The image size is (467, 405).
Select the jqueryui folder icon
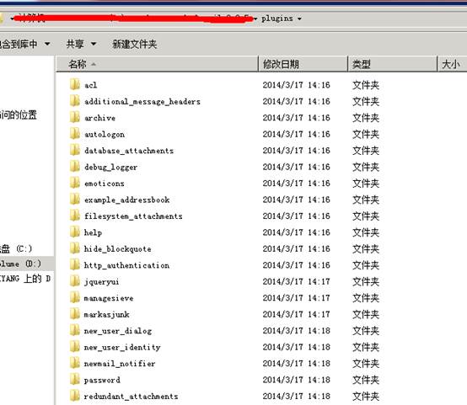click(75, 281)
